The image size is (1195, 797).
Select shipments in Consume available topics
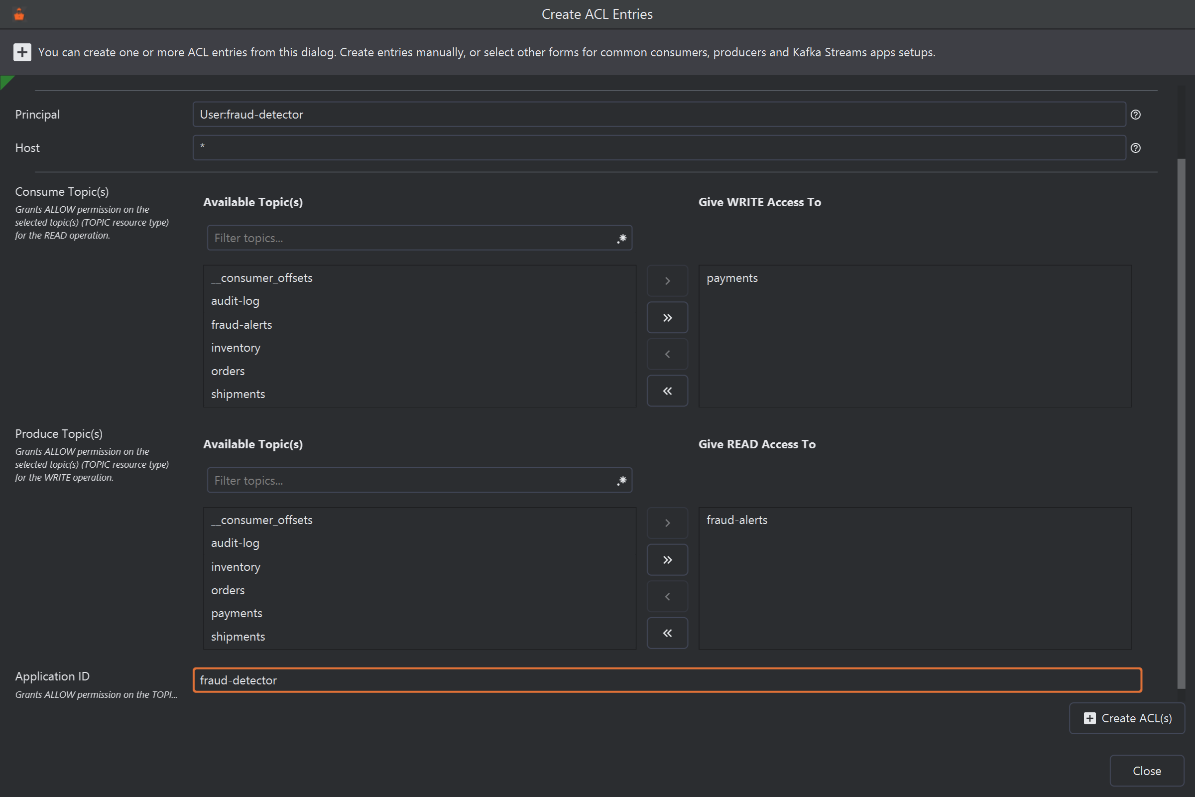click(x=419, y=394)
